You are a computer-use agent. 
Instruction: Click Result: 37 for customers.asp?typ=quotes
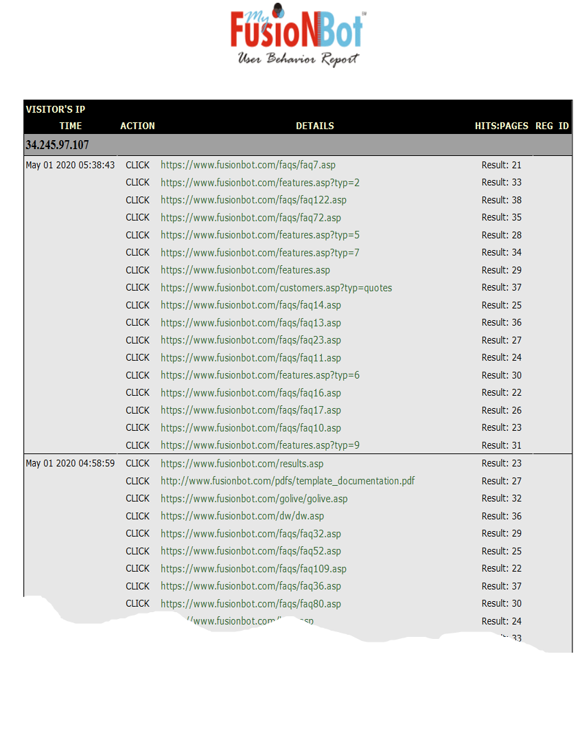coord(502,287)
